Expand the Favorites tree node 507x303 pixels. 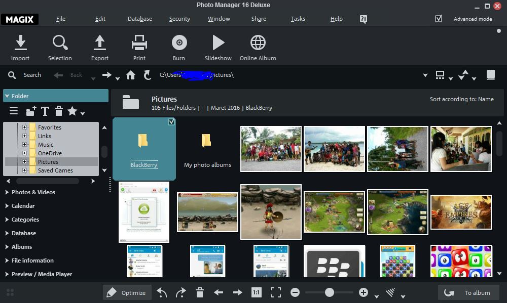tap(24, 127)
